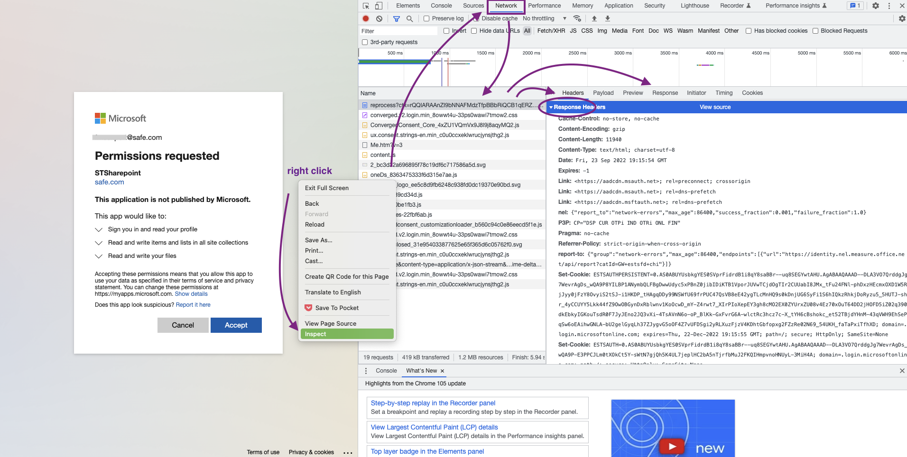
Task: Enable the Preserve log checkbox
Action: click(426, 18)
